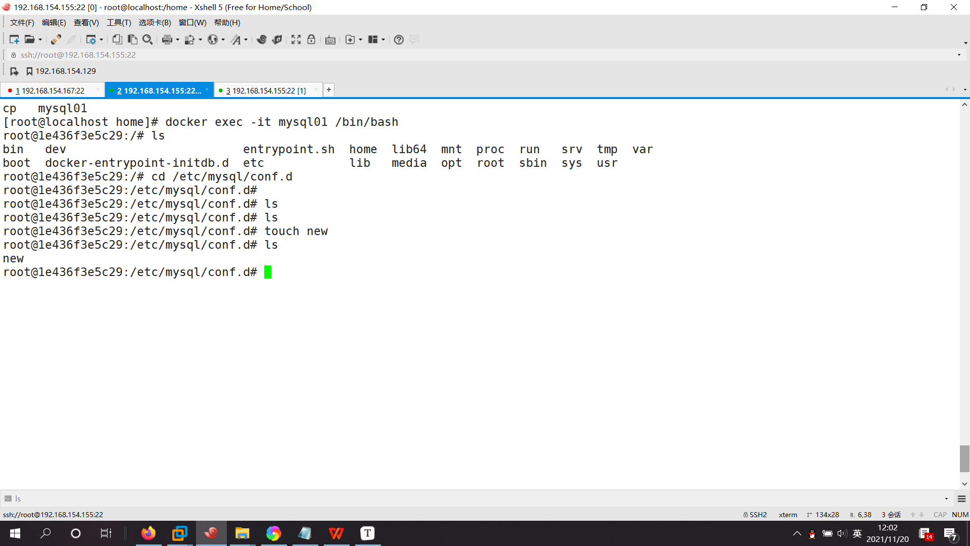The image size is (970, 546).
Task: Click the Copy icon in toolbar
Action: tap(117, 39)
